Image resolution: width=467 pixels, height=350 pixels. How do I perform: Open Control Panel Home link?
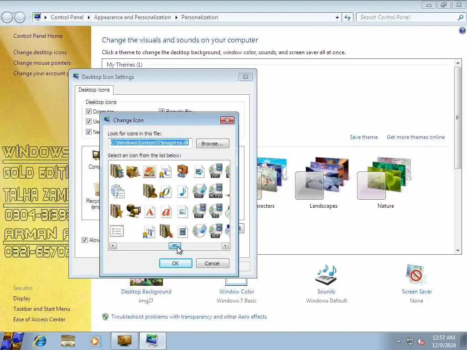(38, 36)
